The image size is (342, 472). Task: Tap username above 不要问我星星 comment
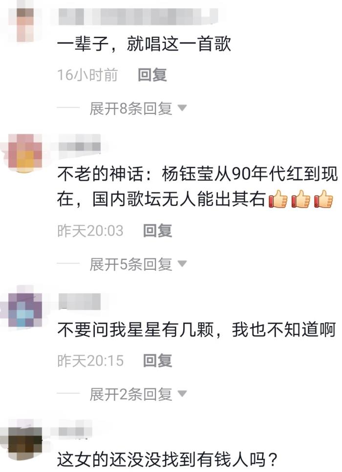pyautogui.click(x=80, y=301)
